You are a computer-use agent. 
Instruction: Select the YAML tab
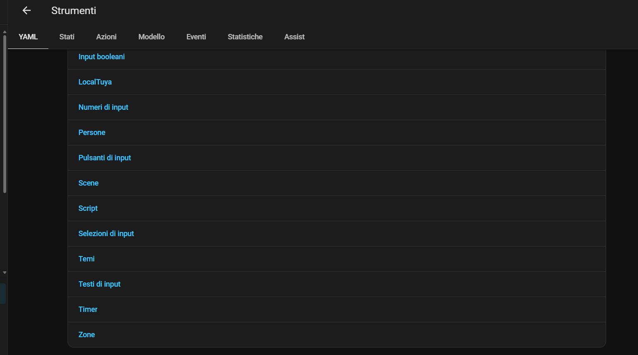pos(28,37)
